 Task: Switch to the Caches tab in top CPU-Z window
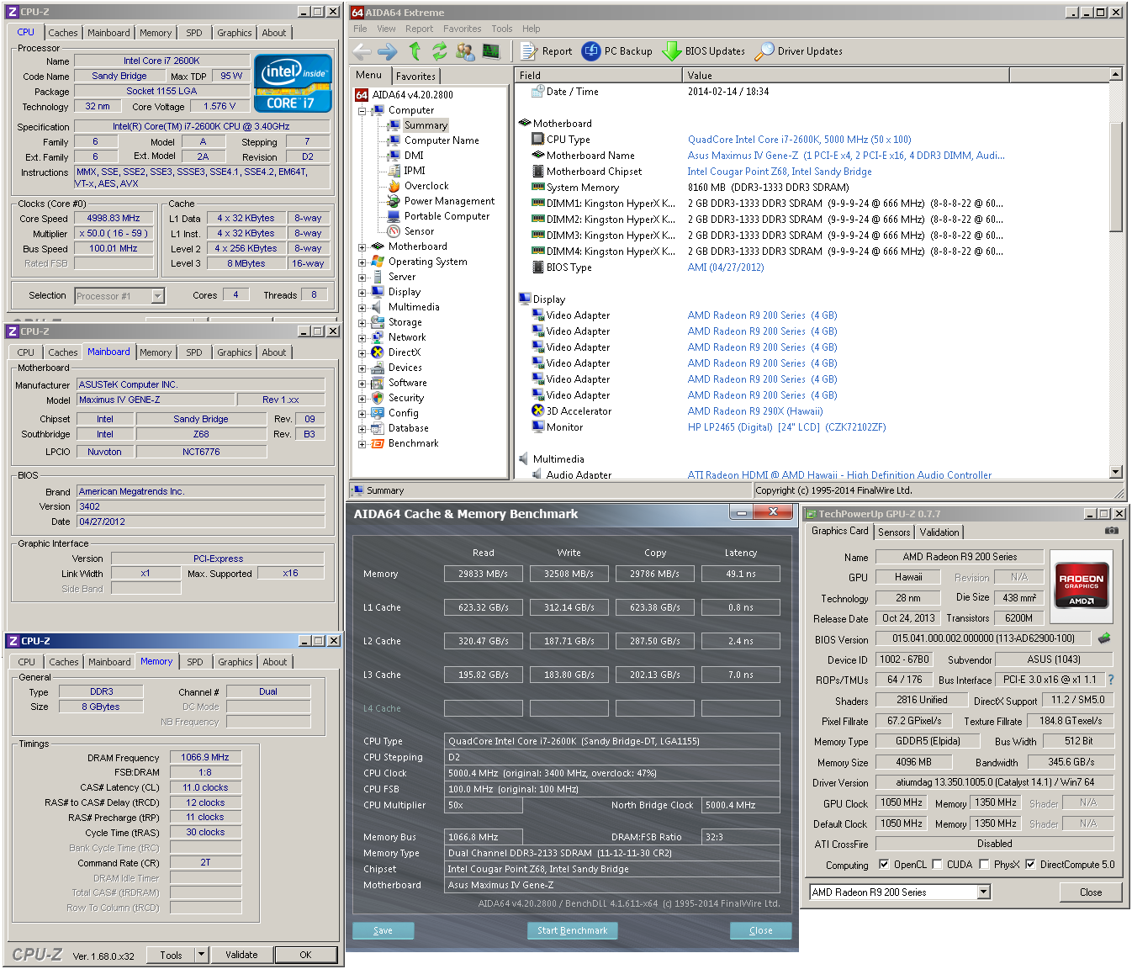pyautogui.click(x=62, y=33)
